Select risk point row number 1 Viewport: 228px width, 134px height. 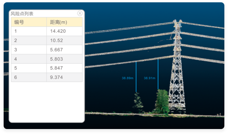pos(16,31)
